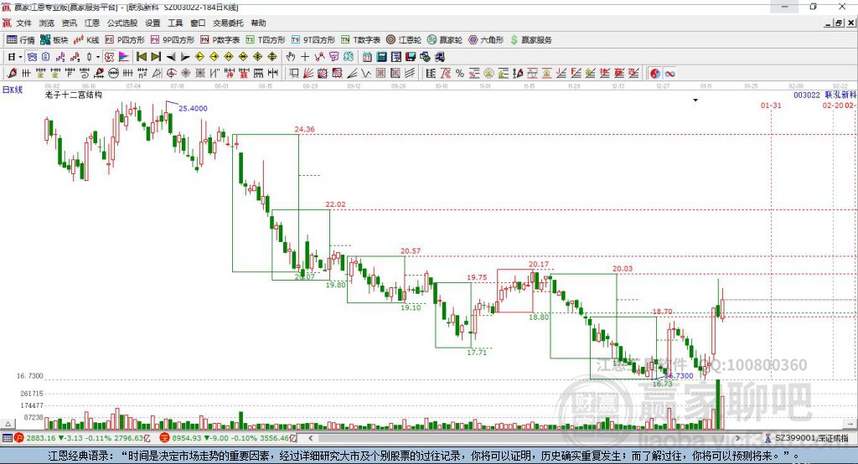This screenshot has width=858, height=464.
Task: Click the circled 金 icon
Action: click(488, 74)
